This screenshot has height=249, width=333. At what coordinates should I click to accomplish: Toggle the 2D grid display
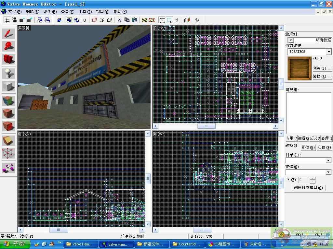click(7, 20)
